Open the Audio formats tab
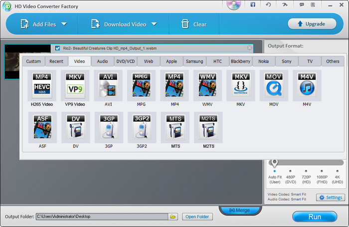 click(102, 61)
